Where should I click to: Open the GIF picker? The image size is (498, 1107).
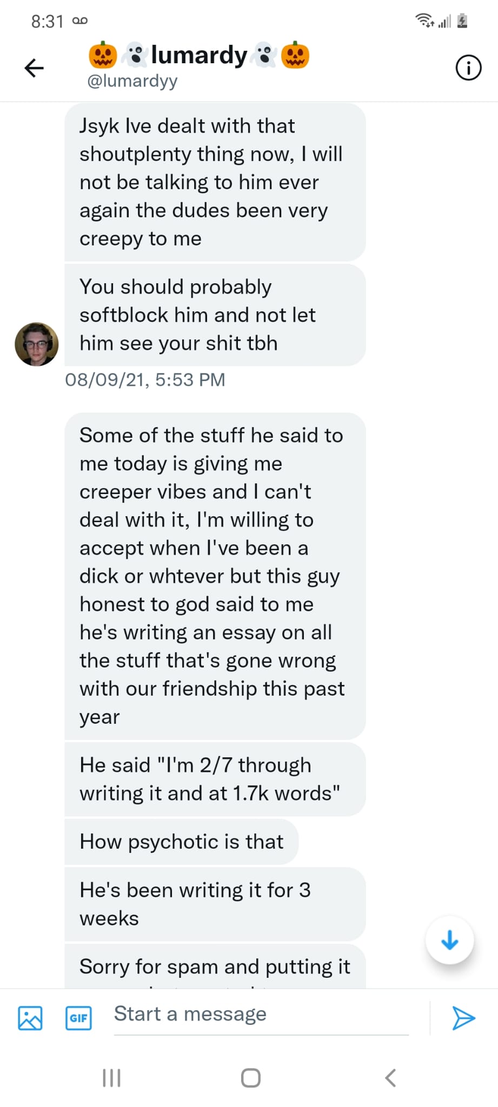[x=78, y=1018]
